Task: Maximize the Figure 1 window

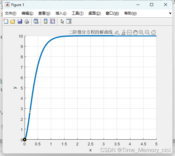Action: (x=152, y=5)
